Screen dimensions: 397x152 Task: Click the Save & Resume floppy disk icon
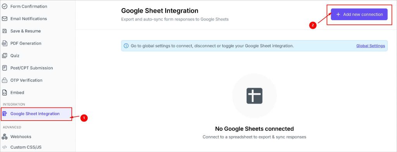tap(5, 31)
